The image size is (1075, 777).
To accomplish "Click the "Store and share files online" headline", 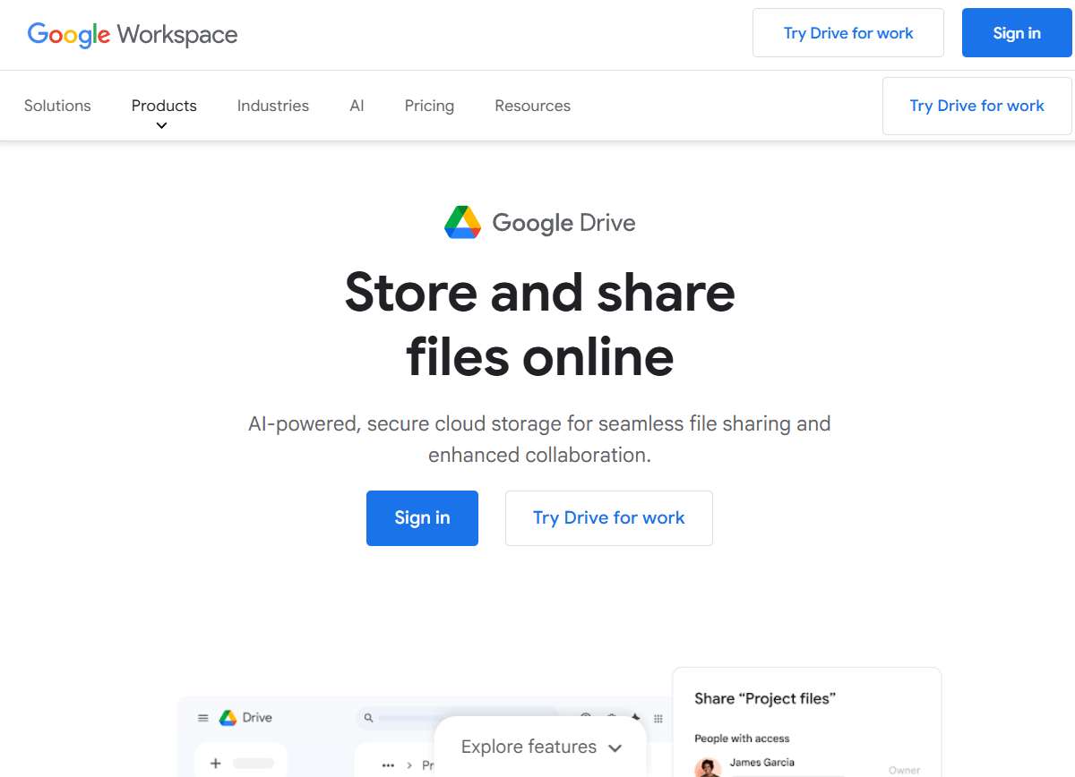I will (x=539, y=324).
